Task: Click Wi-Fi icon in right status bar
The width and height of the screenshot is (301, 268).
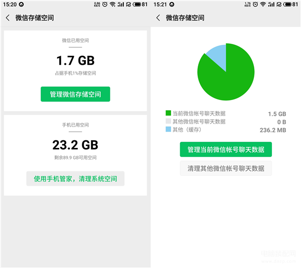Action: point(263,4)
